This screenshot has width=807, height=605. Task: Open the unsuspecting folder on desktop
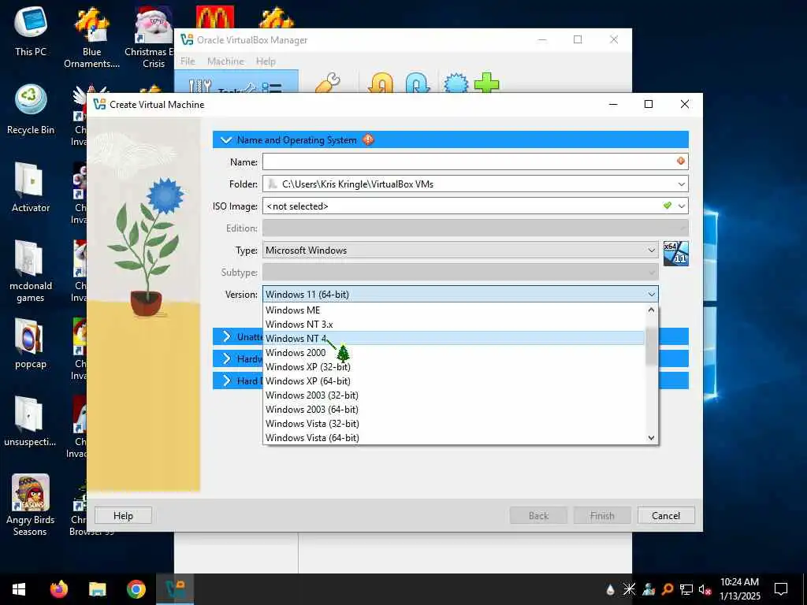pyautogui.click(x=31, y=421)
